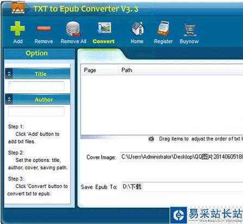
Task: Open the Register calculator icon
Action: coord(163,28)
